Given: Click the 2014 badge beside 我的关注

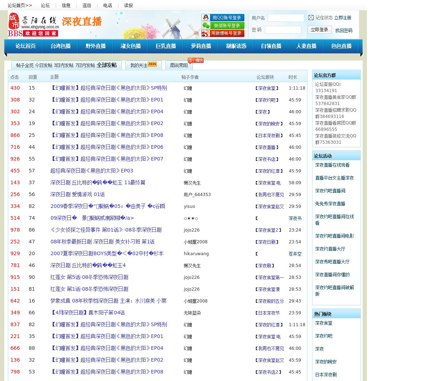Looking at the screenshot, I should 152,65.
